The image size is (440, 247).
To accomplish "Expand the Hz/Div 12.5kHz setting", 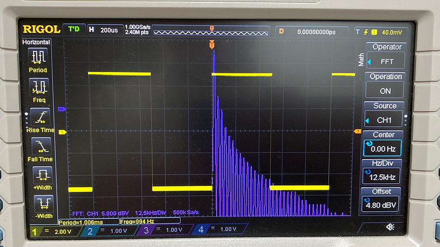I will tap(382, 176).
